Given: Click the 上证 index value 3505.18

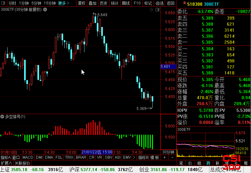Looking at the screenshot, I should point(19,170).
